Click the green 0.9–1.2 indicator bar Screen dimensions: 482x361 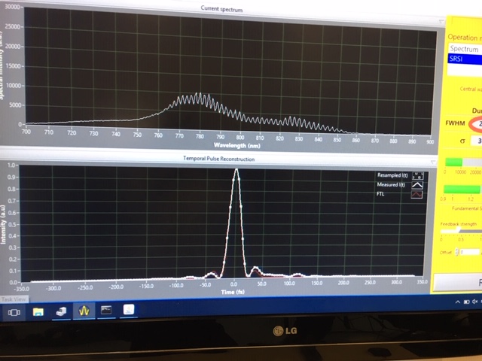[x=462, y=189]
